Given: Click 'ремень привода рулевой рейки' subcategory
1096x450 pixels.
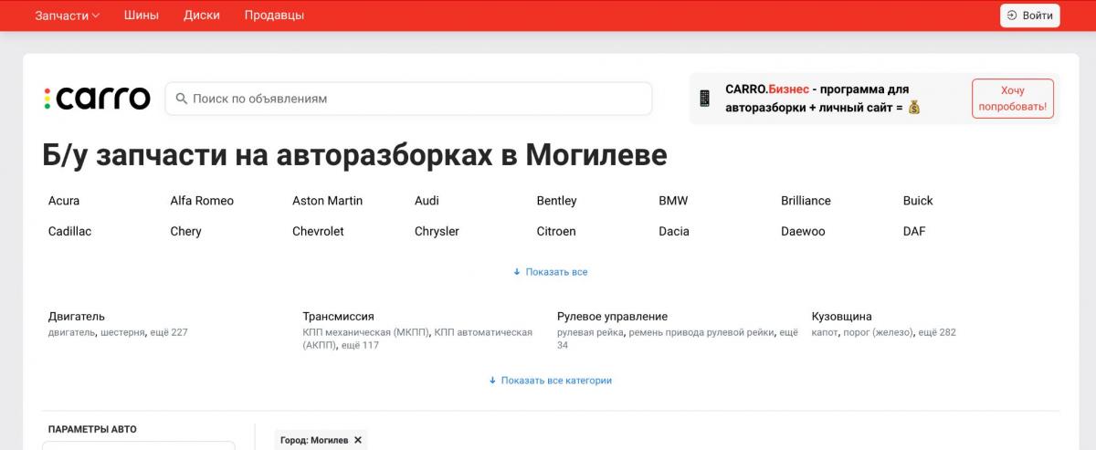Looking at the screenshot, I should pyautogui.click(x=701, y=332).
